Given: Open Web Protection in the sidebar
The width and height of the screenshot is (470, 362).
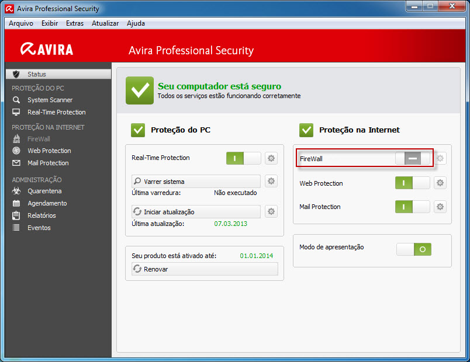Looking at the screenshot, I should click(49, 151).
